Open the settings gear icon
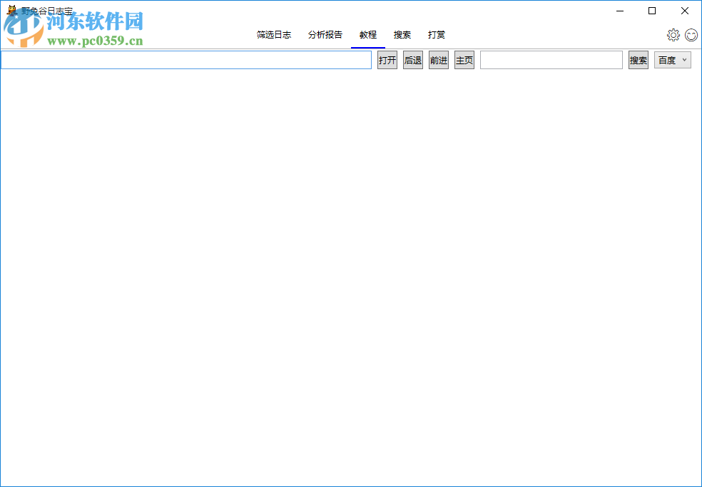The height and width of the screenshot is (487, 702). click(673, 34)
